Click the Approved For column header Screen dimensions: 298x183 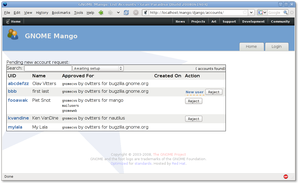coord(78,76)
